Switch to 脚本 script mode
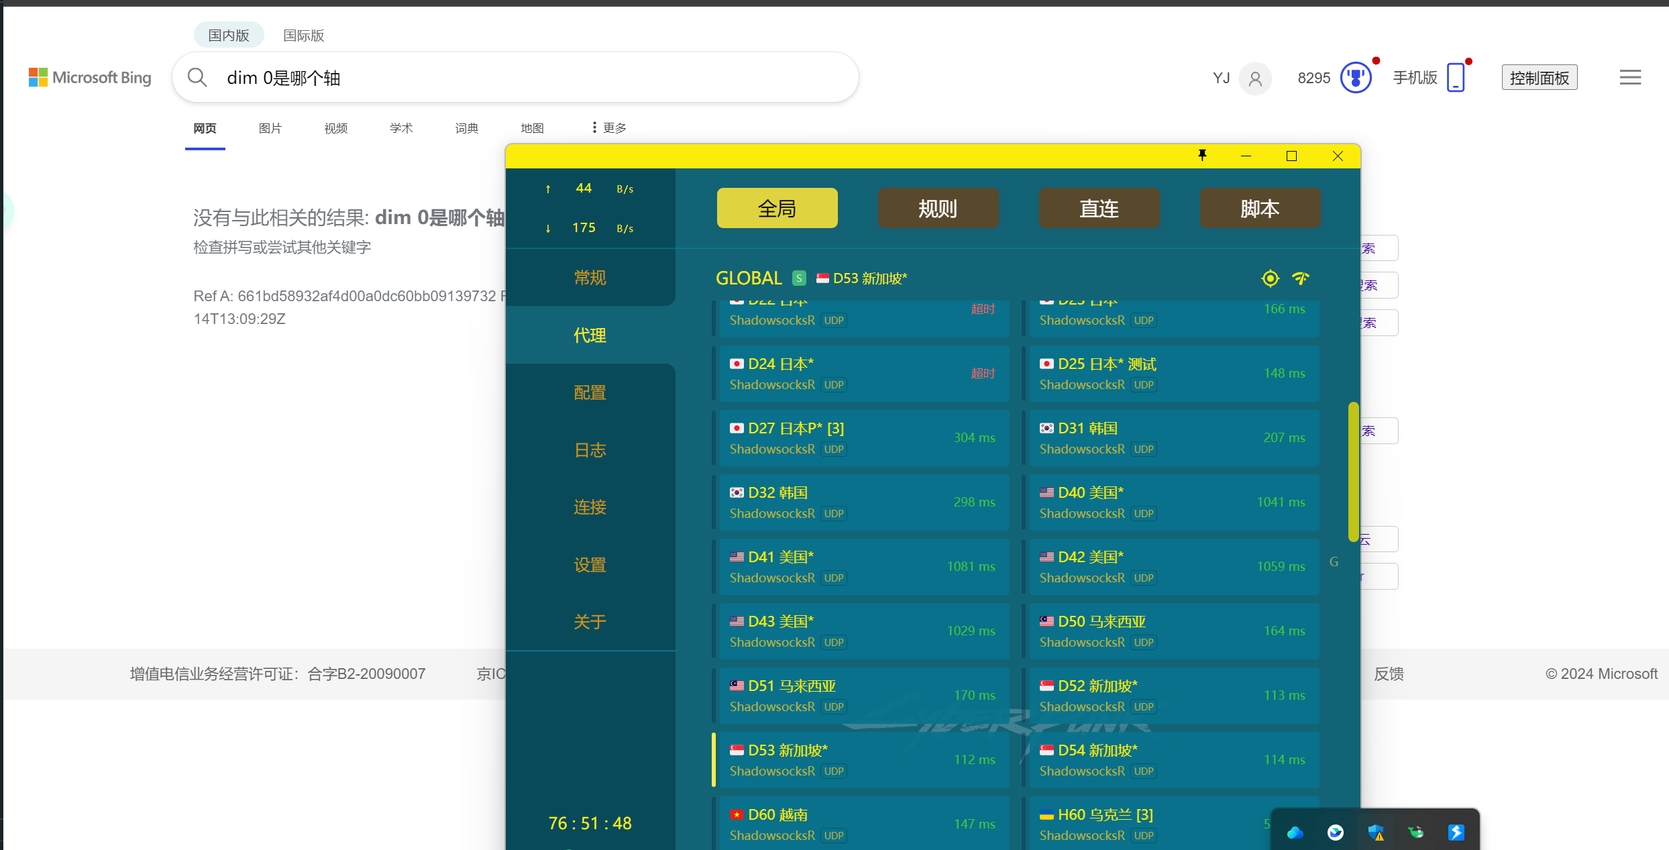 click(1260, 209)
